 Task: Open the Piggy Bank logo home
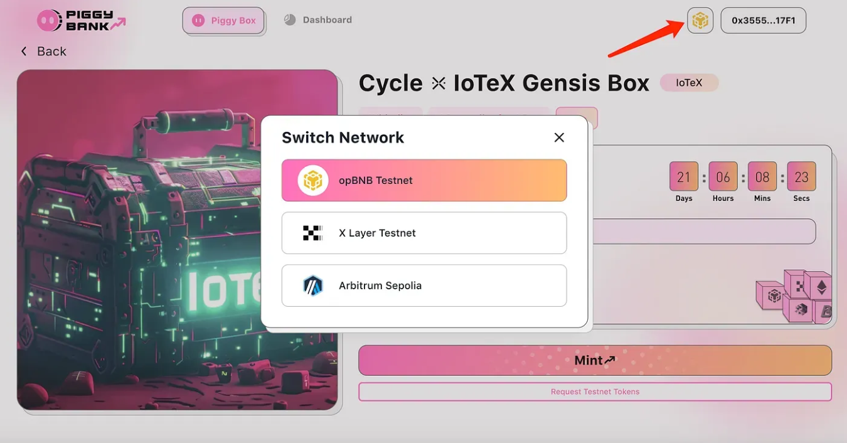[x=82, y=21]
